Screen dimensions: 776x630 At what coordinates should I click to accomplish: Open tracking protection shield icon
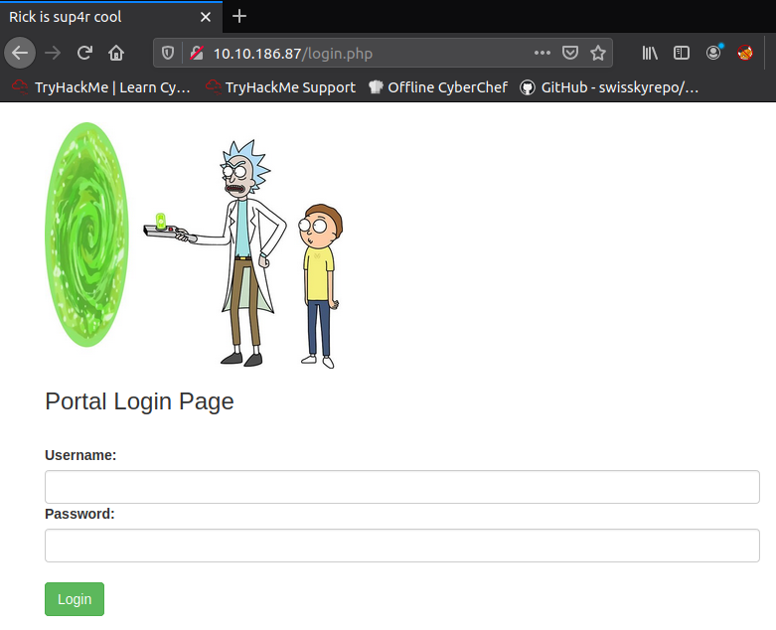(x=168, y=53)
